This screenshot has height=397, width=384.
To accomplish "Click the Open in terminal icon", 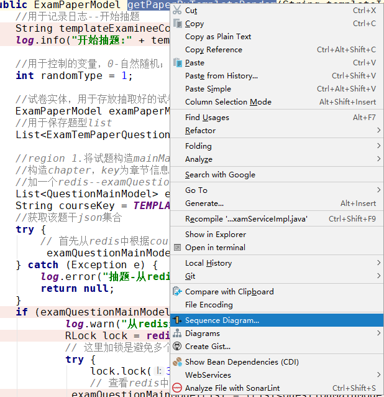I will click(178, 248).
